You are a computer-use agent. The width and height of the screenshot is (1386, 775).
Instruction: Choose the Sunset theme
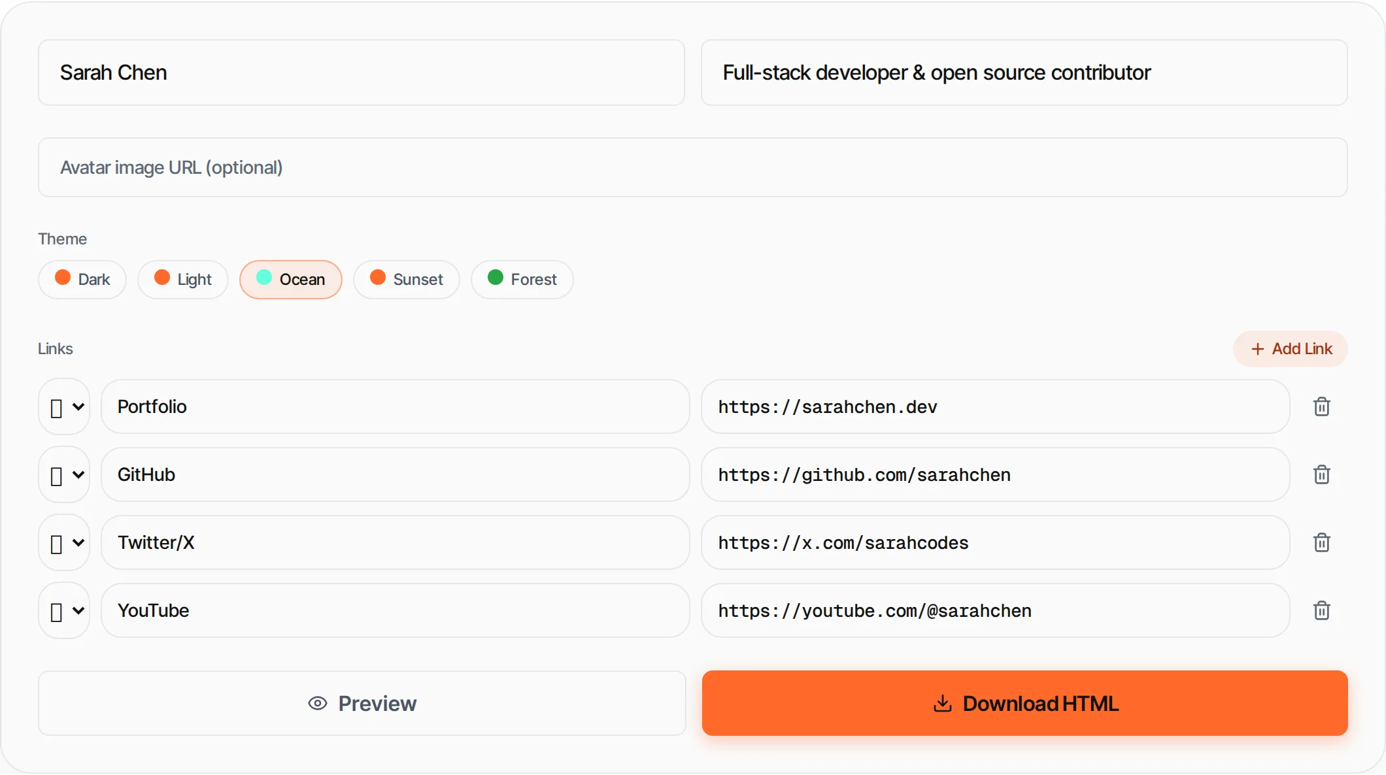(407, 280)
